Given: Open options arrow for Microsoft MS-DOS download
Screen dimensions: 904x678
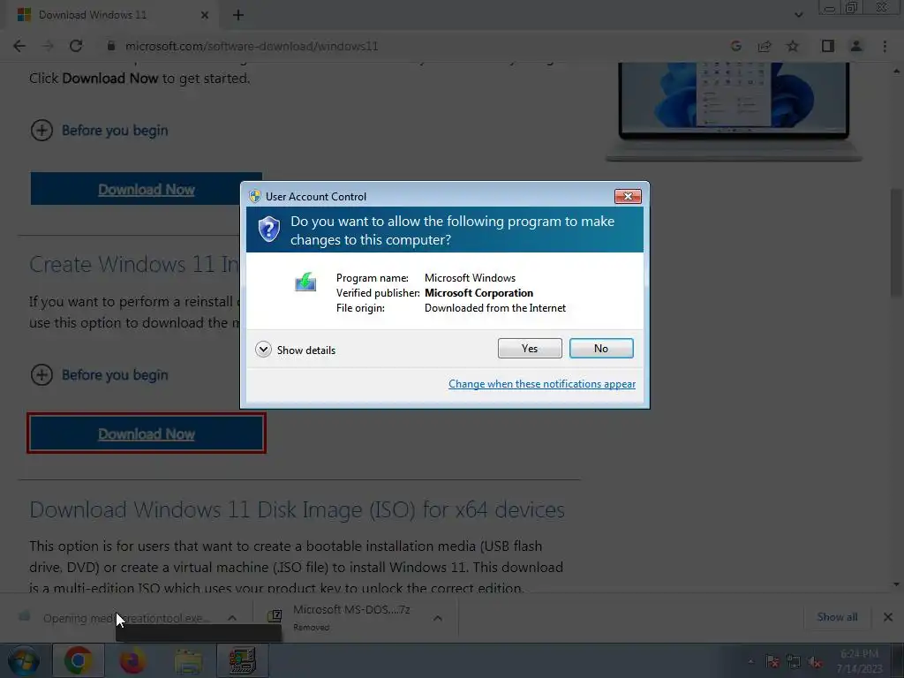Looking at the screenshot, I should [438, 618].
